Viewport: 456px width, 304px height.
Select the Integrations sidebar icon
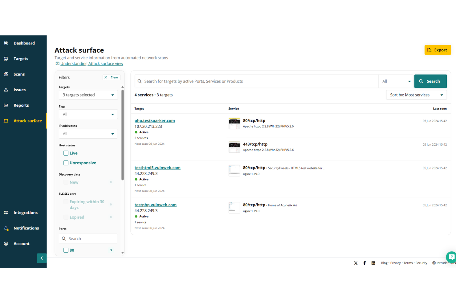point(6,213)
